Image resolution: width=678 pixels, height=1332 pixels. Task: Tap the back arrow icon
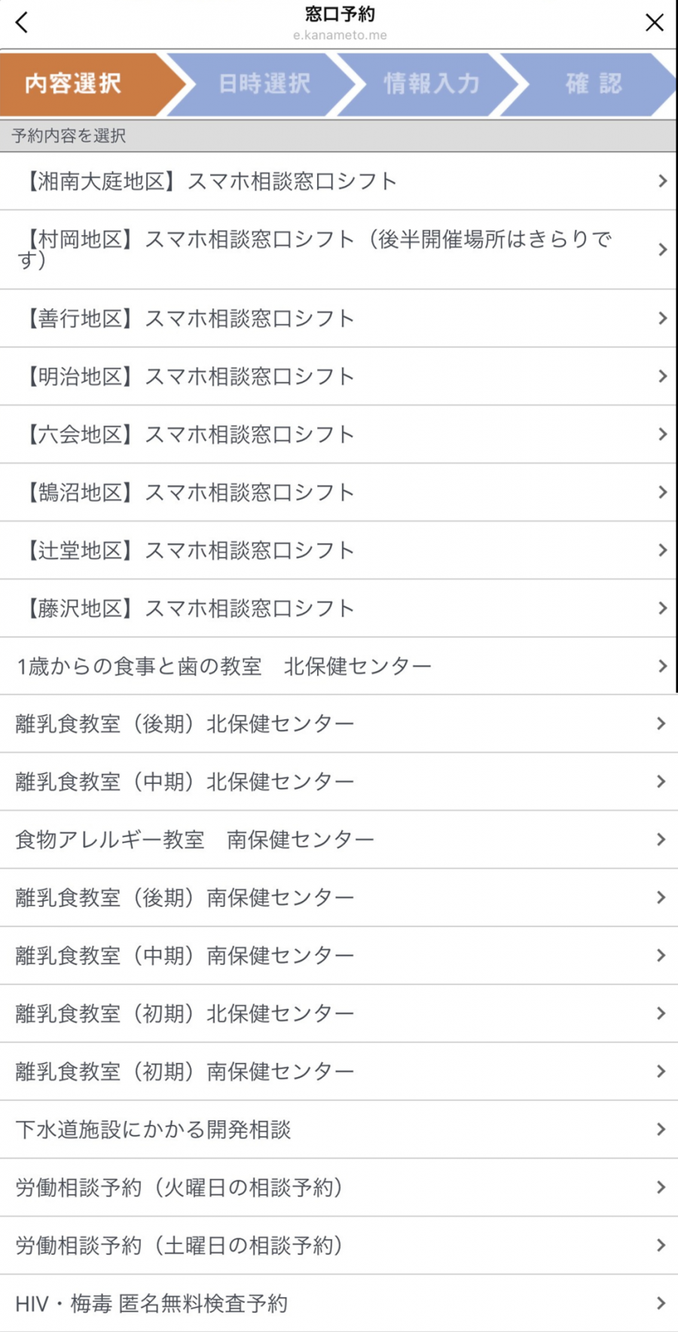point(22,23)
